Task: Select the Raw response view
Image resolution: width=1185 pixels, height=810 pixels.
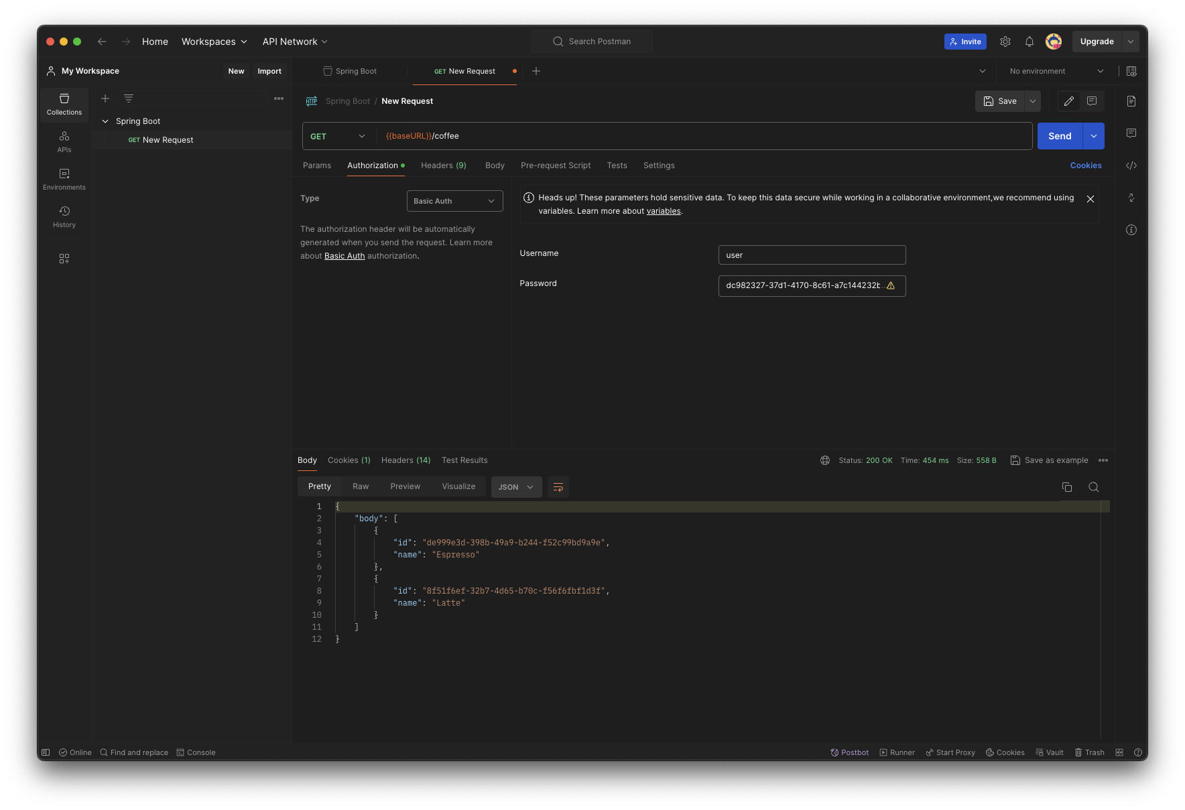Action: click(361, 486)
